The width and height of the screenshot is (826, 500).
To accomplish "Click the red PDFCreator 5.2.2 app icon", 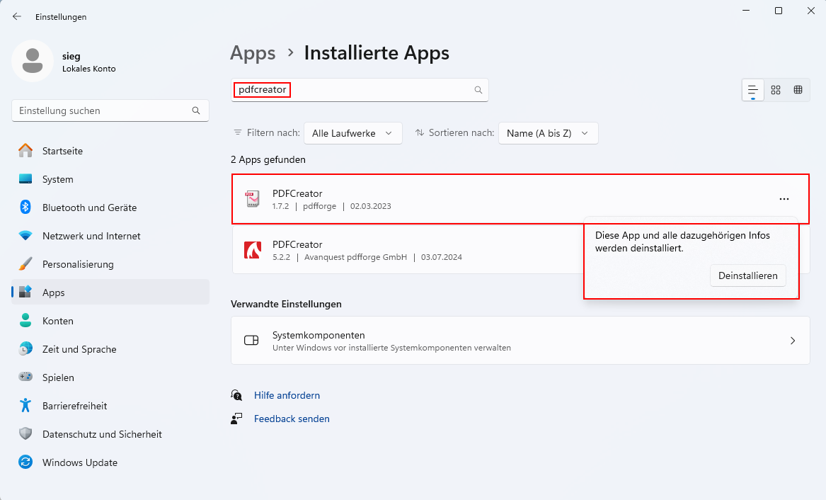I will pos(253,251).
